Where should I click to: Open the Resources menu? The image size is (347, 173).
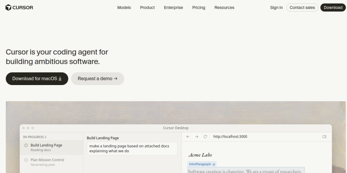click(x=224, y=8)
